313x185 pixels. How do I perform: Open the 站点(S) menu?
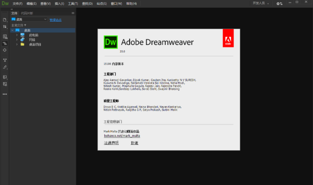pos(102,4)
